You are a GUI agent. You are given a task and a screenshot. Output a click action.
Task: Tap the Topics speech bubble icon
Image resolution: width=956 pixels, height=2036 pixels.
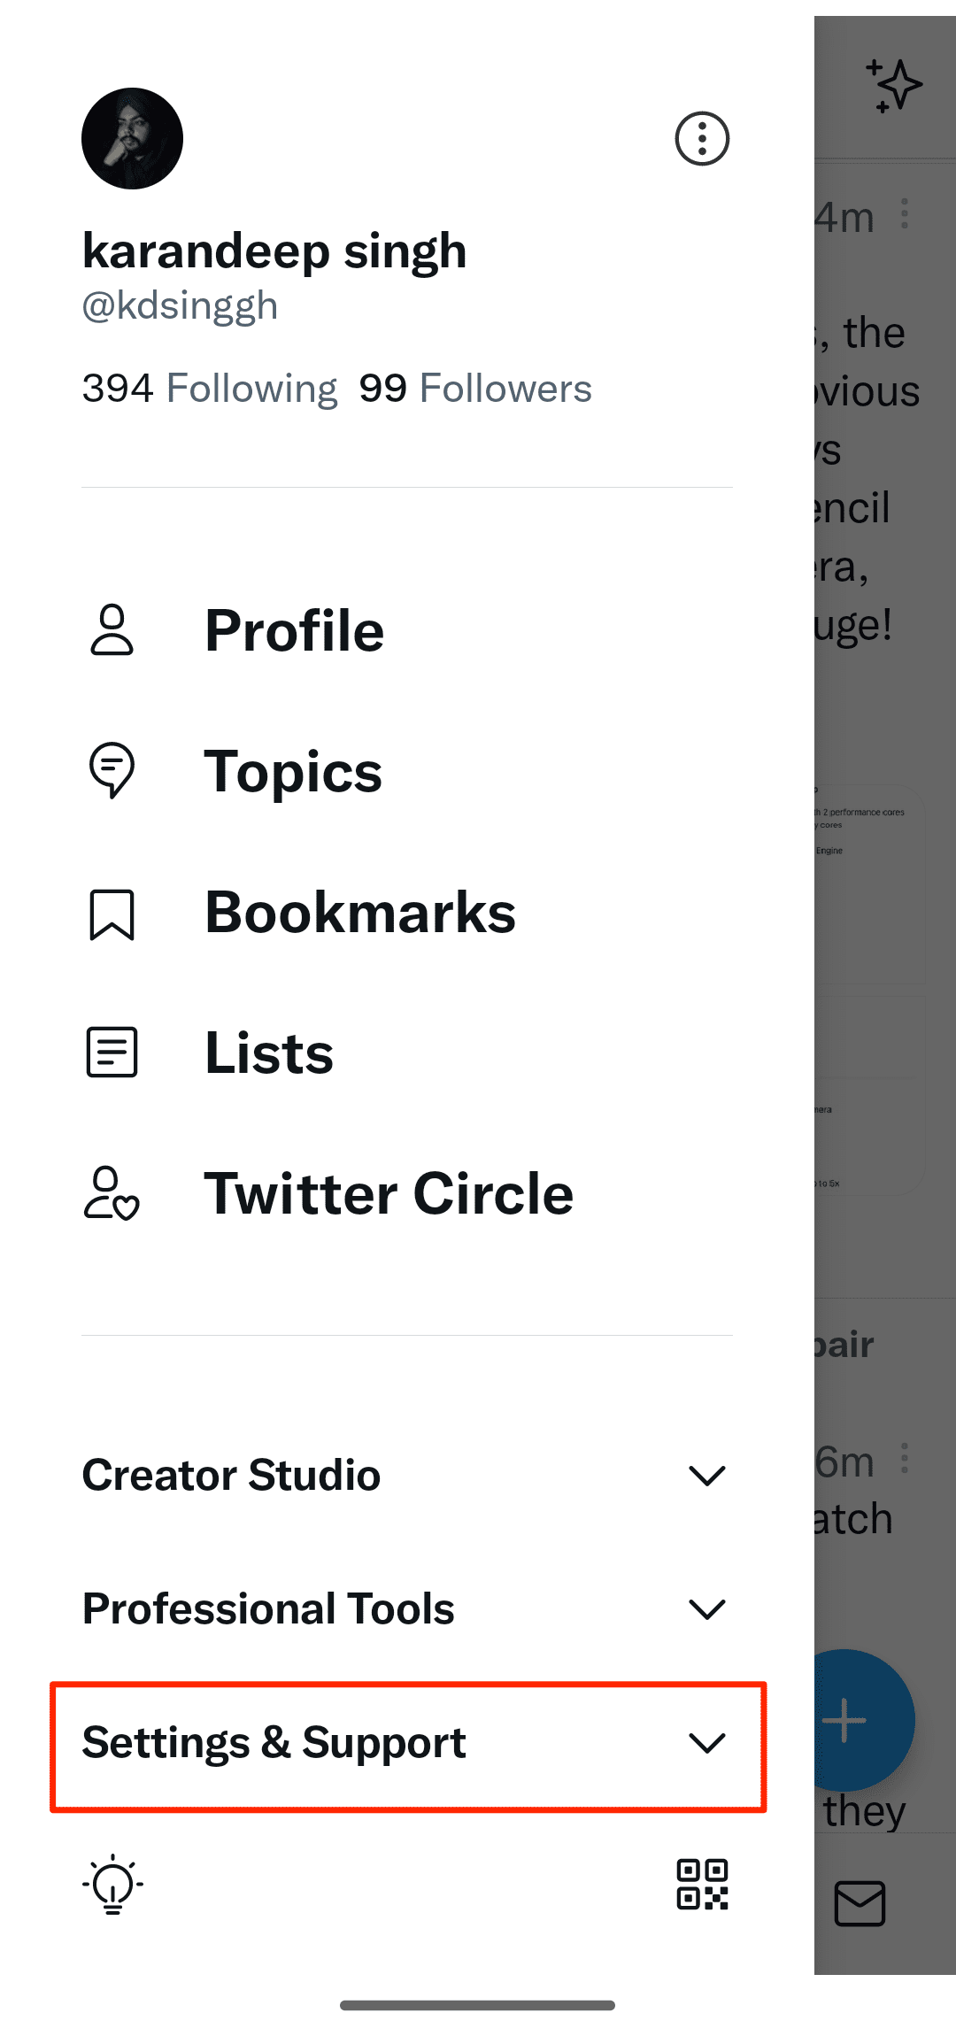coord(112,770)
